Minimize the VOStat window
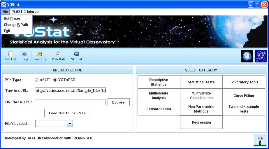269x149 pixels. point(251,5)
